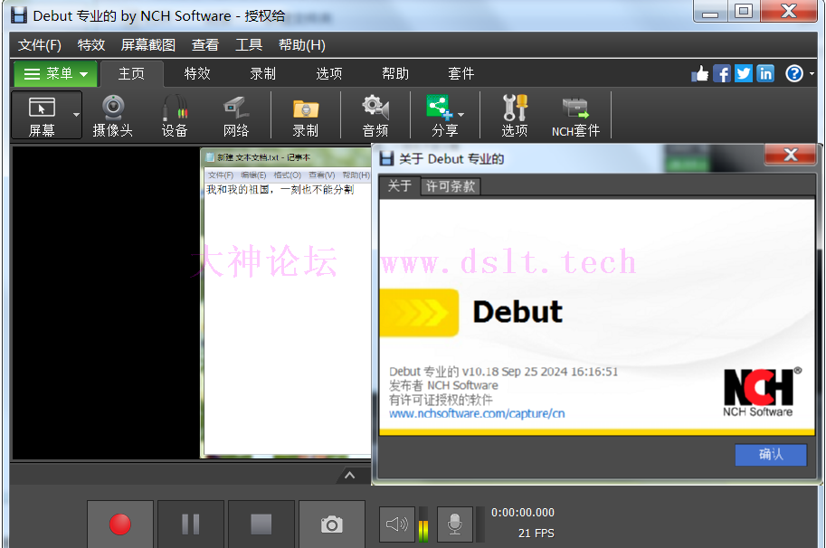Viewport: 826px width, 548px height.
Task: Open the green 菜单 menu dropdown
Action: (54, 74)
